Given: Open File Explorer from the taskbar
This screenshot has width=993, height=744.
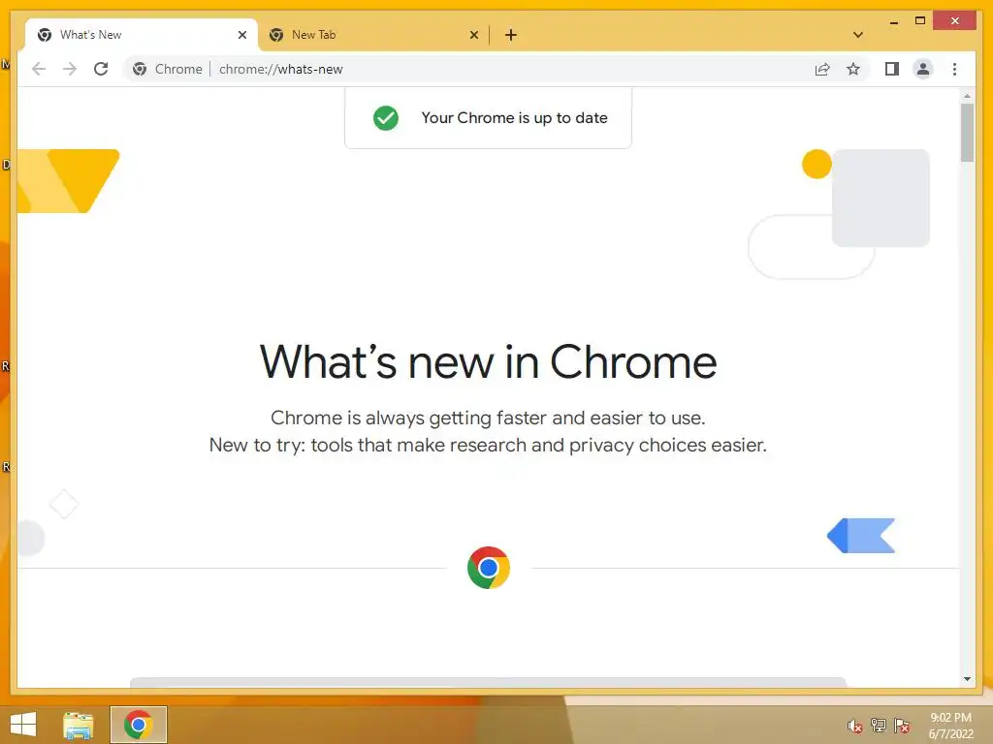Looking at the screenshot, I should click(x=78, y=725).
